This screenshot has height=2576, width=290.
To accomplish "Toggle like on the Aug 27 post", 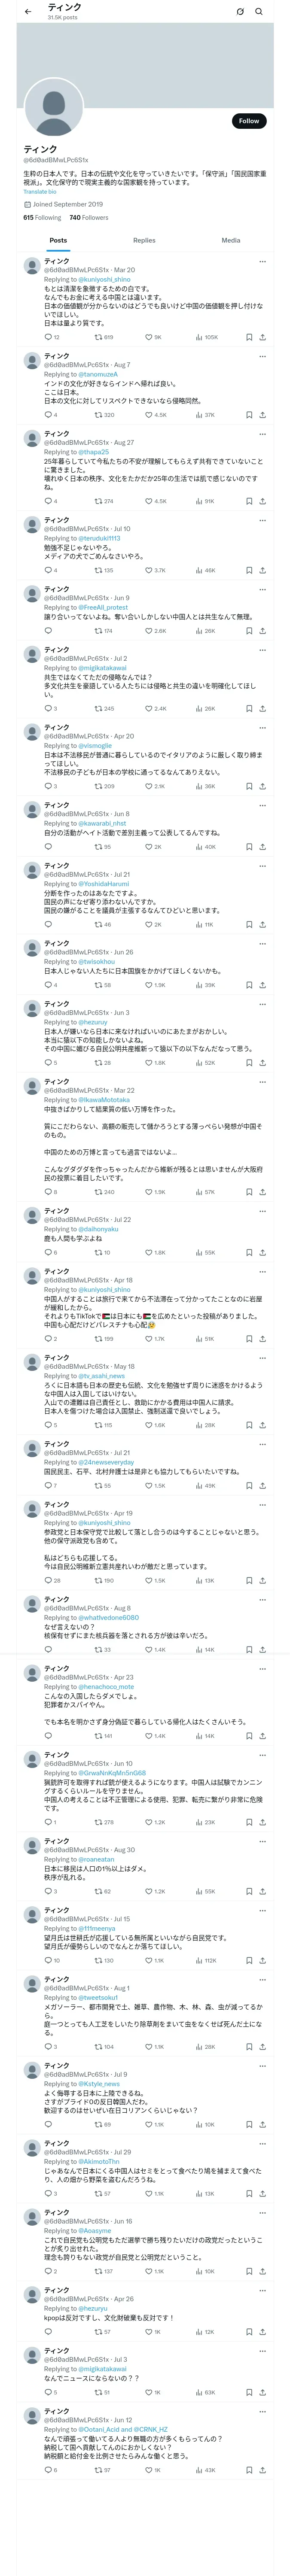I will coord(149,501).
